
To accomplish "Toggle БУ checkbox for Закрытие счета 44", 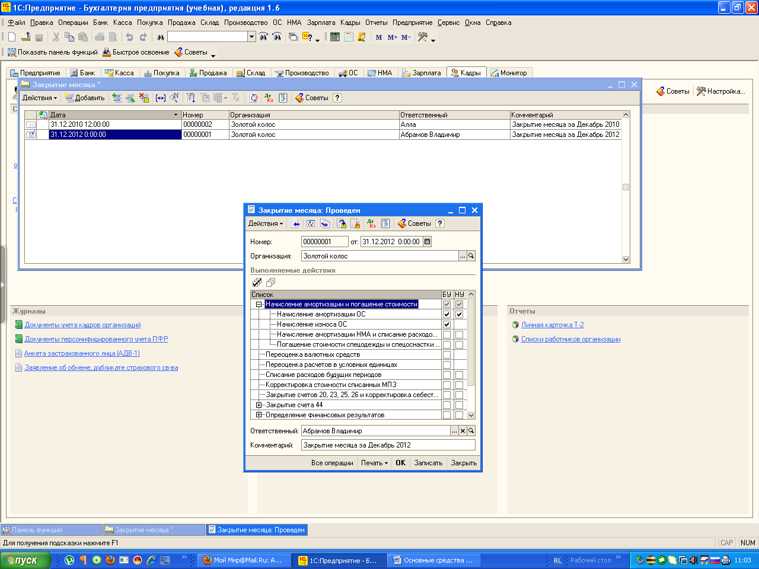I will 447,405.
